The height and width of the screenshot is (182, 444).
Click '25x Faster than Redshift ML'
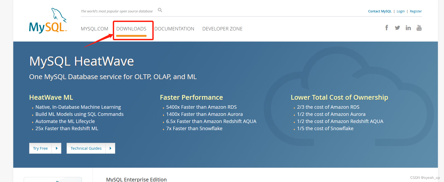(67, 129)
